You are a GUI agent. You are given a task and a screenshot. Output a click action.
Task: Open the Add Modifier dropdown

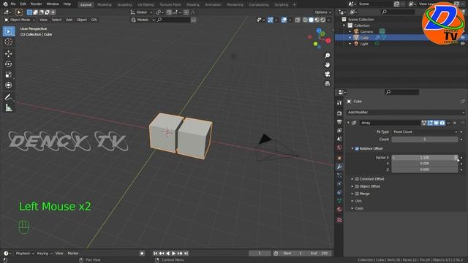pyautogui.click(x=406, y=113)
